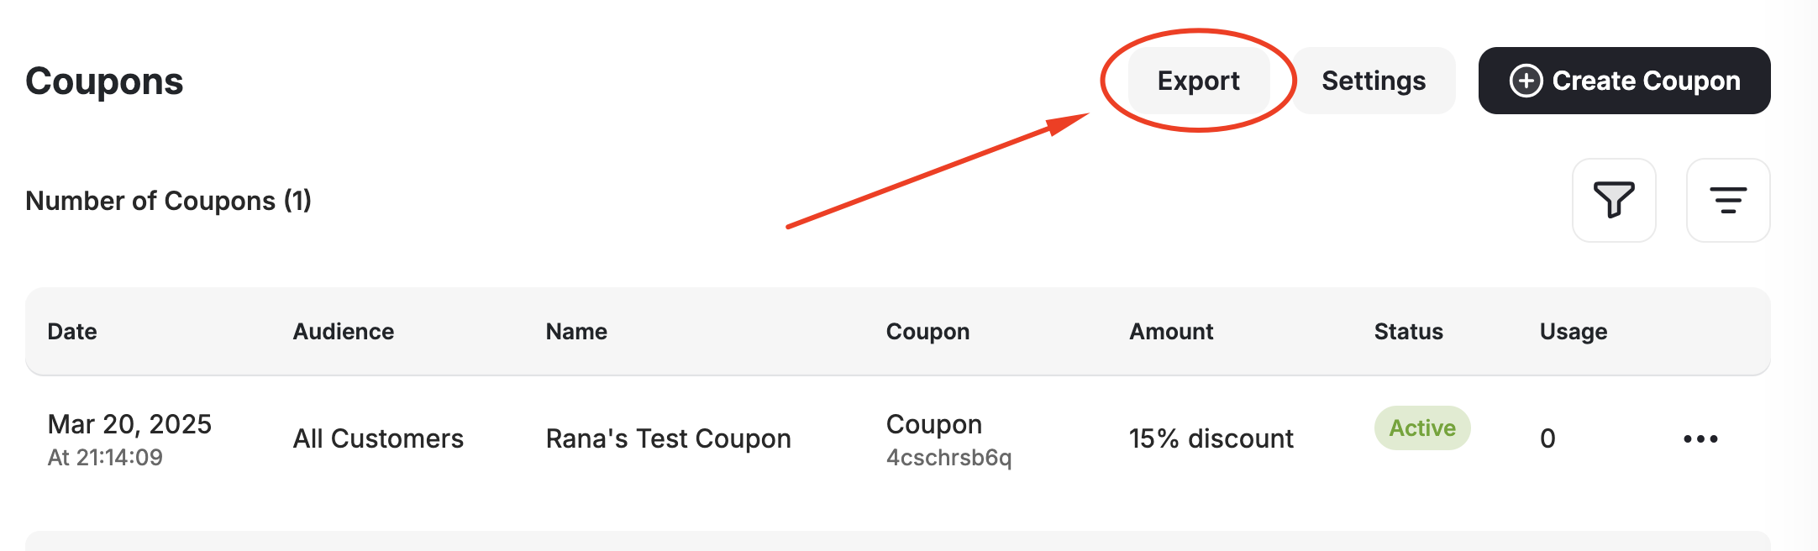The image size is (1818, 551).
Task: Open the Export panel
Action: click(1199, 81)
